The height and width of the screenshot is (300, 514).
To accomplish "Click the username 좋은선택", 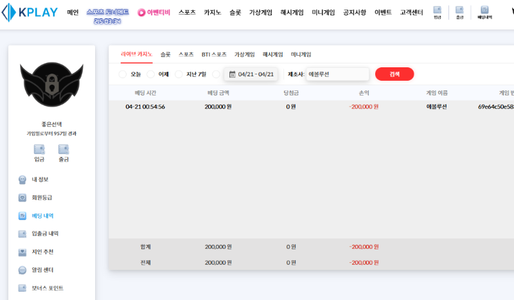I will coord(51,124).
